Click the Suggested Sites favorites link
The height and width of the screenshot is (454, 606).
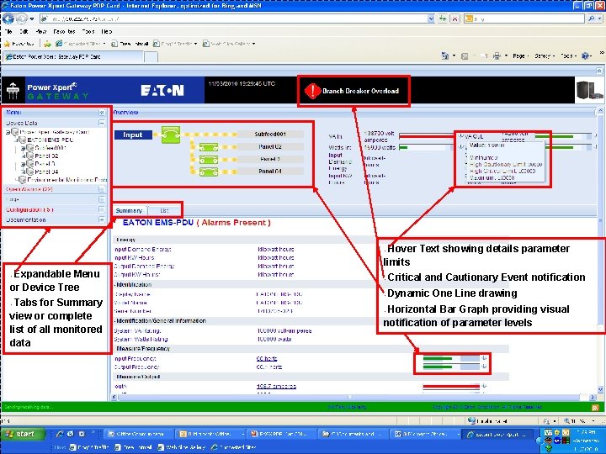point(81,44)
